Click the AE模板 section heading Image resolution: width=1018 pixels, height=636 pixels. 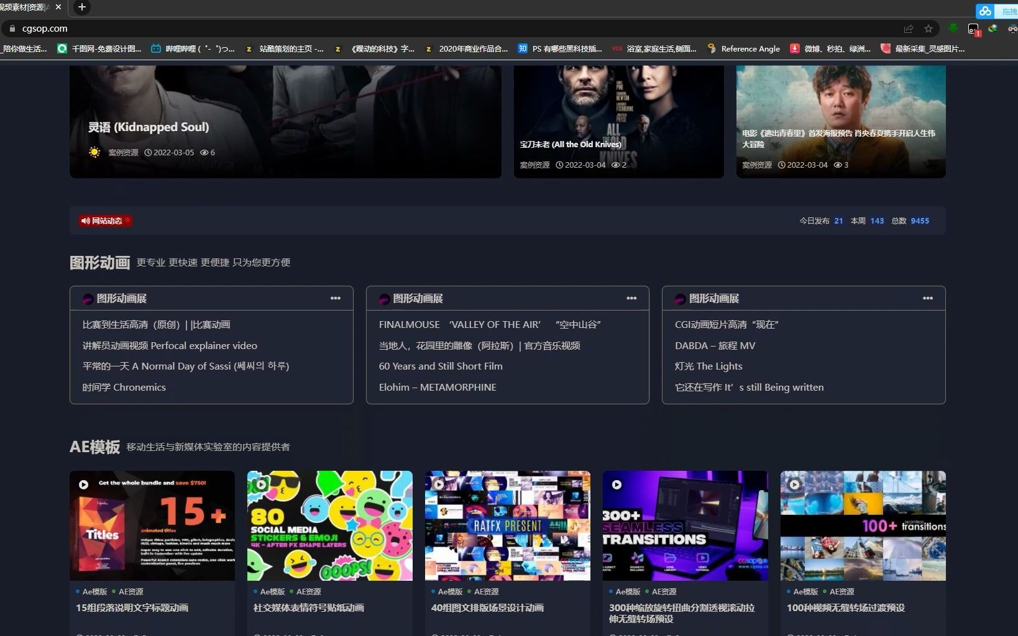(94, 447)
